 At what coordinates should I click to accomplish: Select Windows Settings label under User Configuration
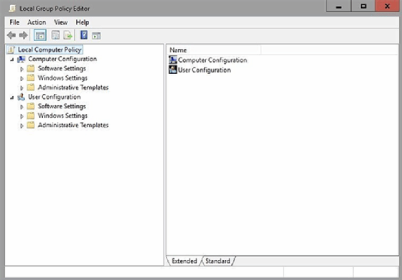pyautogui.click(x=62, y=116)
